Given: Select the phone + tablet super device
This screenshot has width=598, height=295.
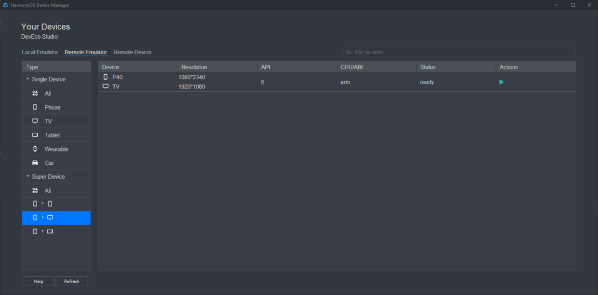Looking at the screenshot, I should coord(43,231).
